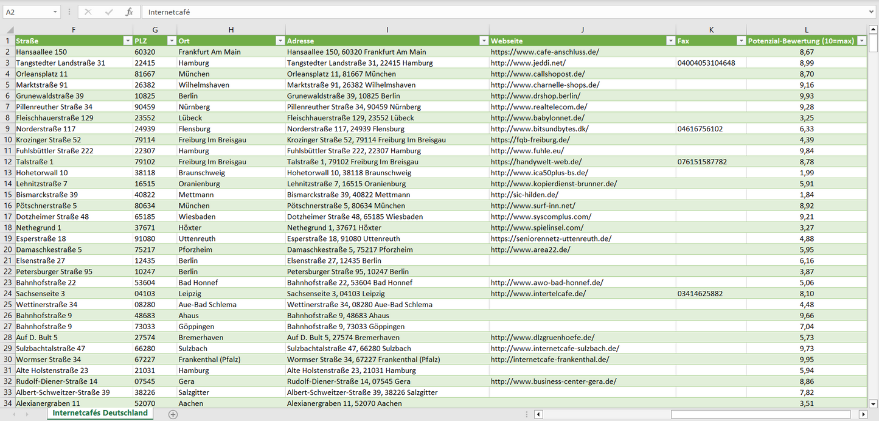Click the Select All corner triangle
This screenshot has width=879, height=421.
click(x=10, y=30)
